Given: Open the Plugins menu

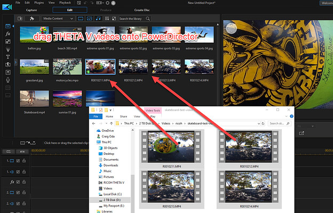Looking at the screenshot, I should [x=39, y=3].
